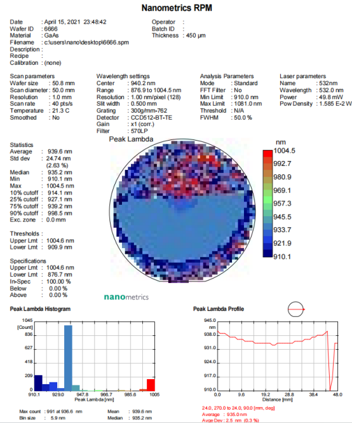352x423 pixels.
Task: Select the 90% cutoff value 998.5 nm
Action: tap(60, 213)
